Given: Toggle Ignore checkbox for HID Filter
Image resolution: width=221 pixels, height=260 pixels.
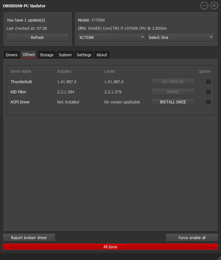Looking at the screenshot, I should [209, 92].
